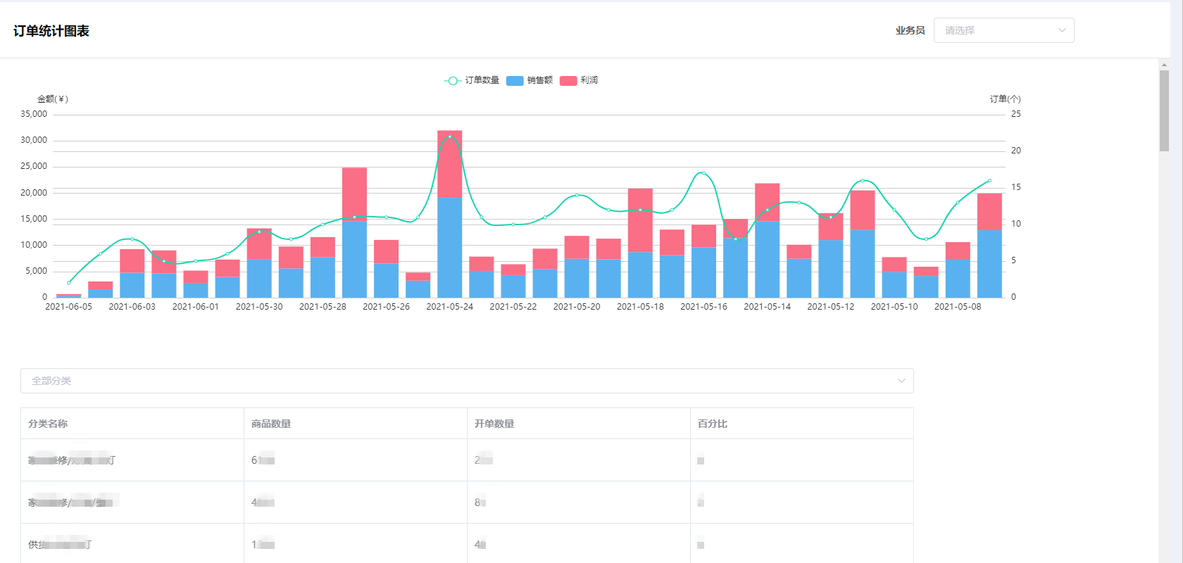This screenshot has width=1183, height=563.
Task: Click the order line peak point at 2021-05-24
Action: click(x=449, y=137)
